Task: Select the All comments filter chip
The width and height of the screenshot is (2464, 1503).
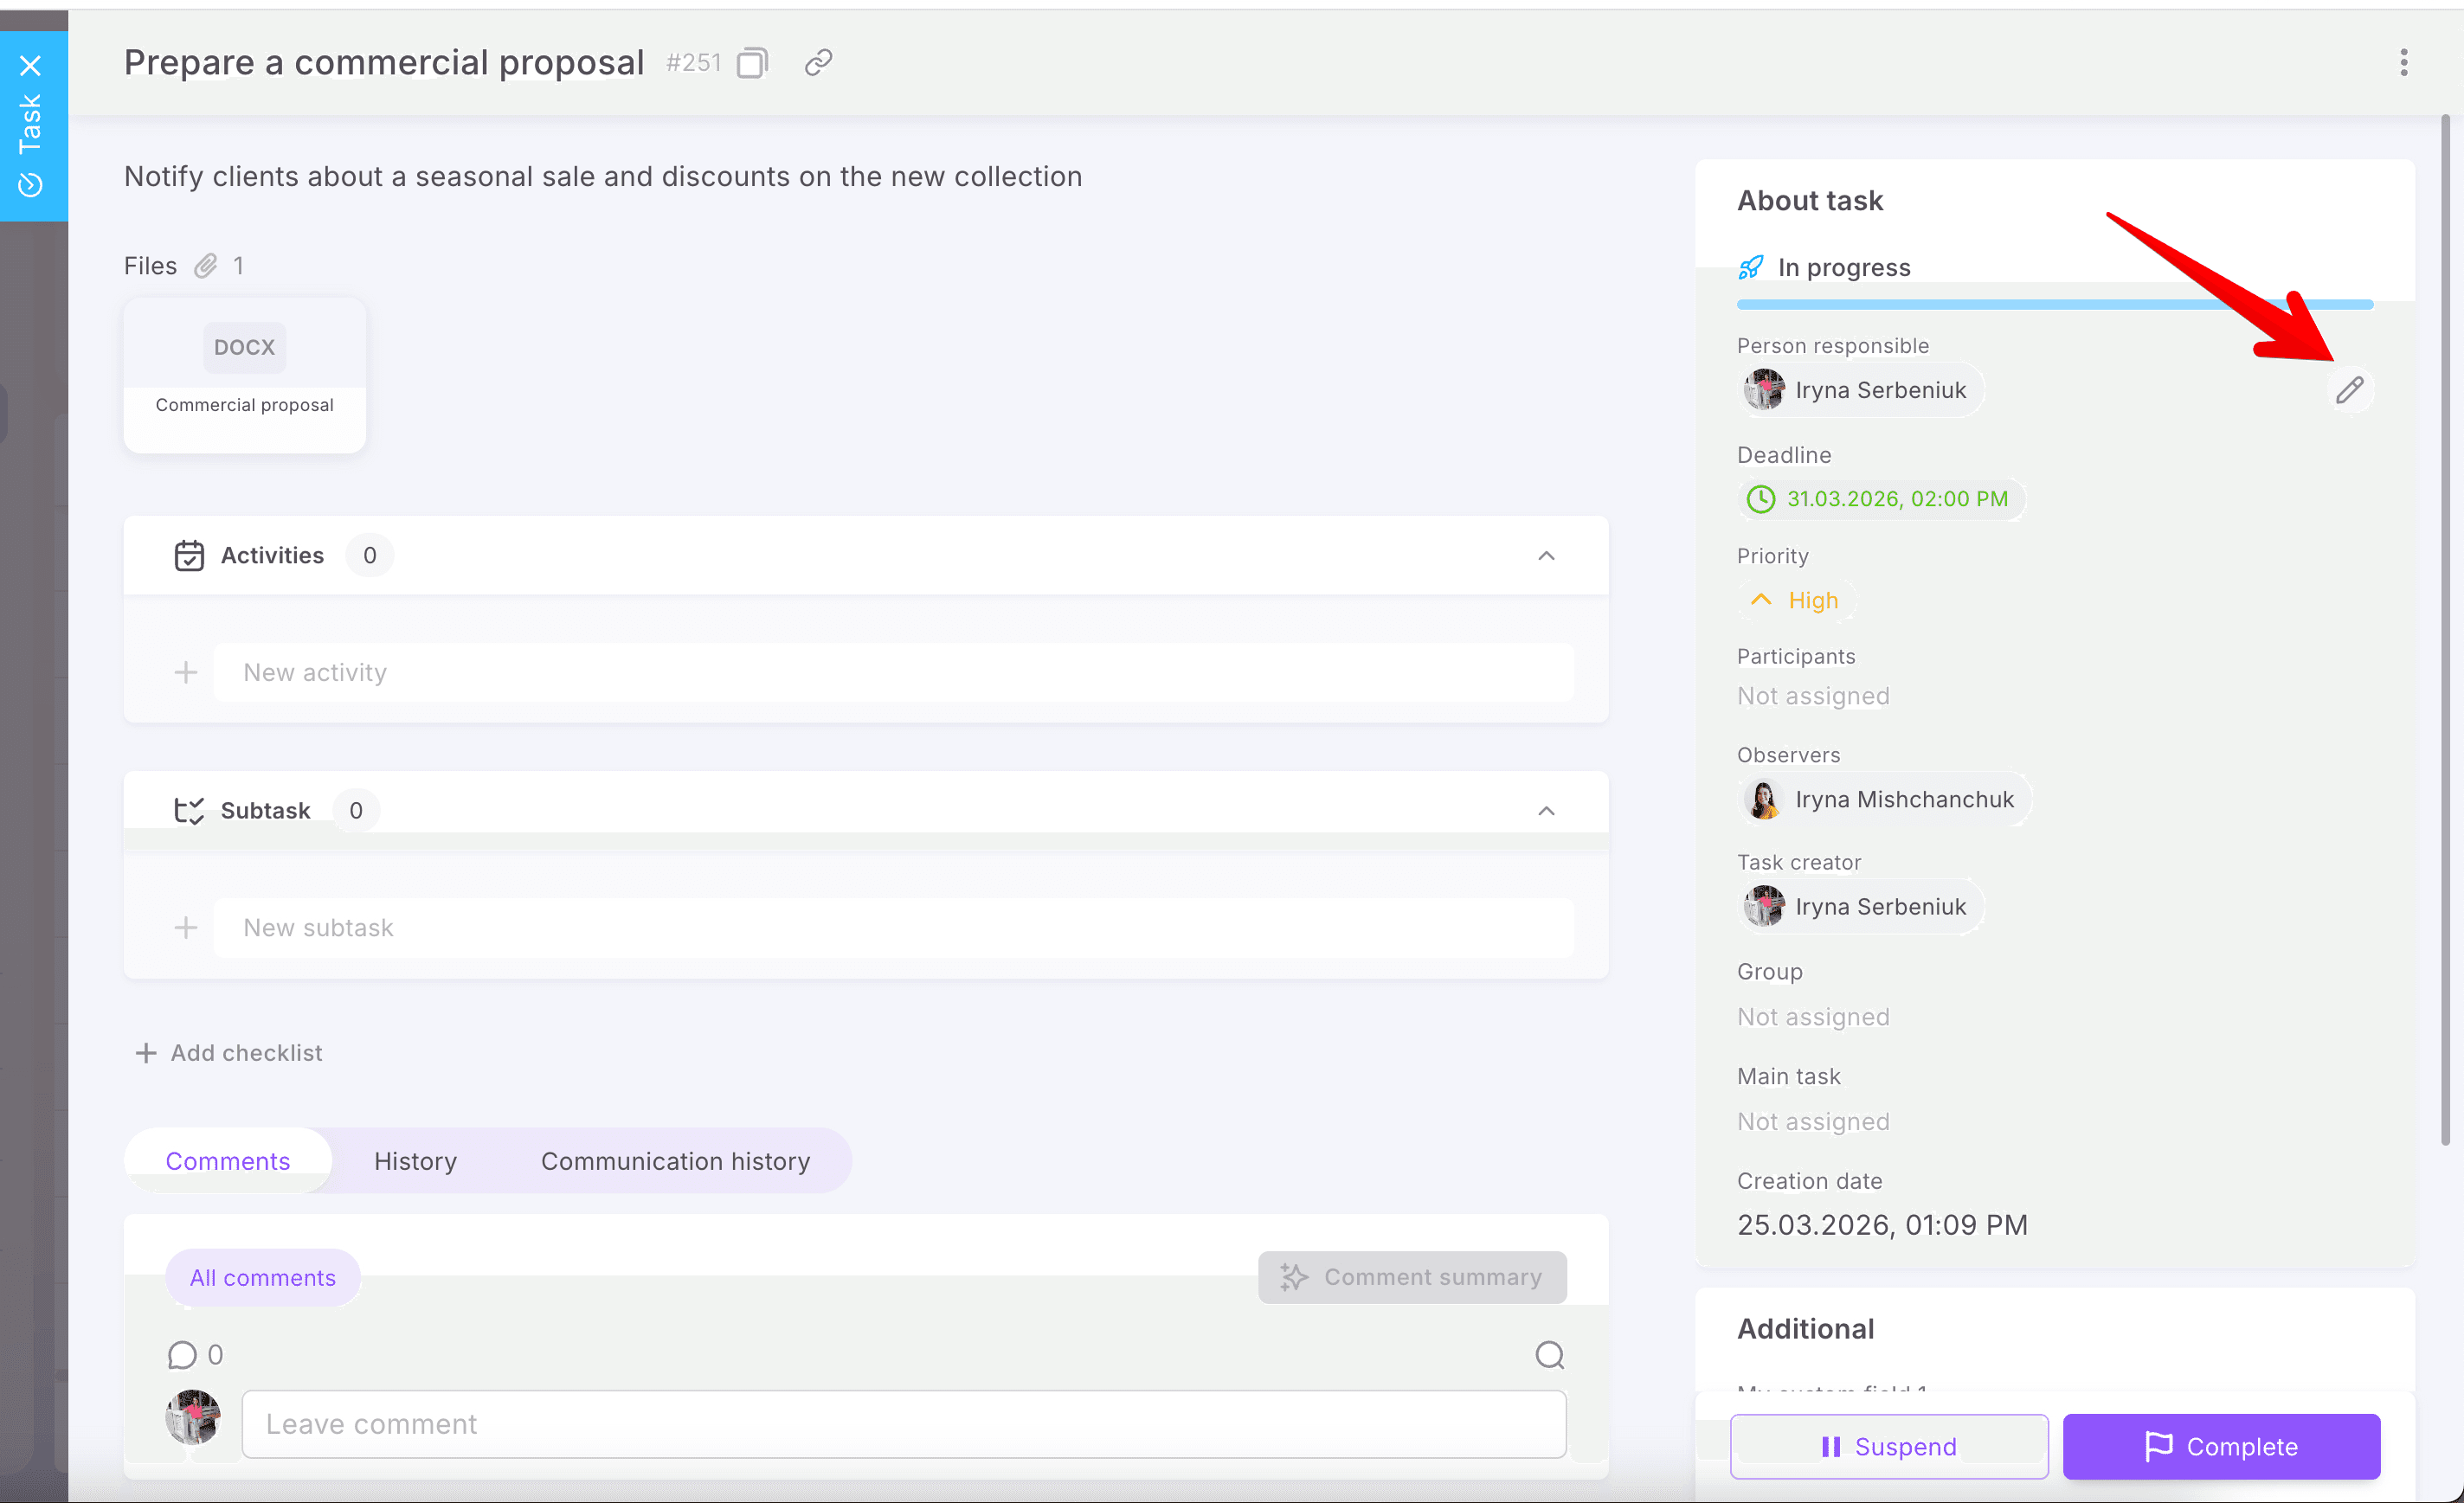Action: pos(263,1277)
